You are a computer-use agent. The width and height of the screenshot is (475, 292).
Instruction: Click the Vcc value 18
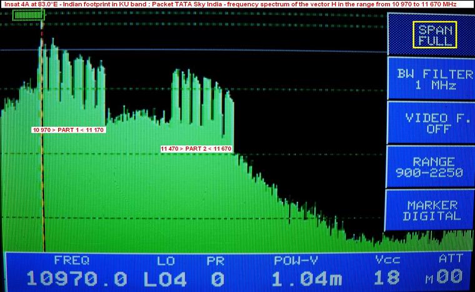386,278
